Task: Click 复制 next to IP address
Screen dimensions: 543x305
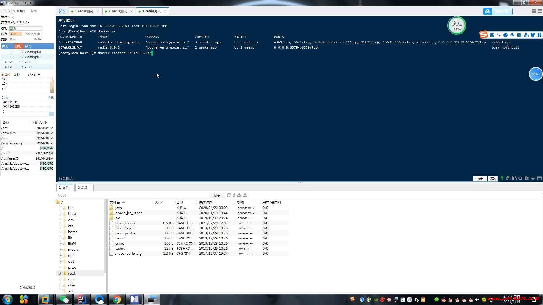Action: click(x=33, y=11)
